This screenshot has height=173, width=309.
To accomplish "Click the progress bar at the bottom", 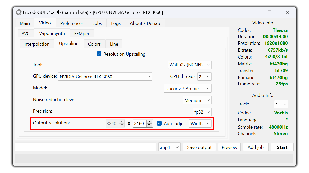I will tap(154, 158).
